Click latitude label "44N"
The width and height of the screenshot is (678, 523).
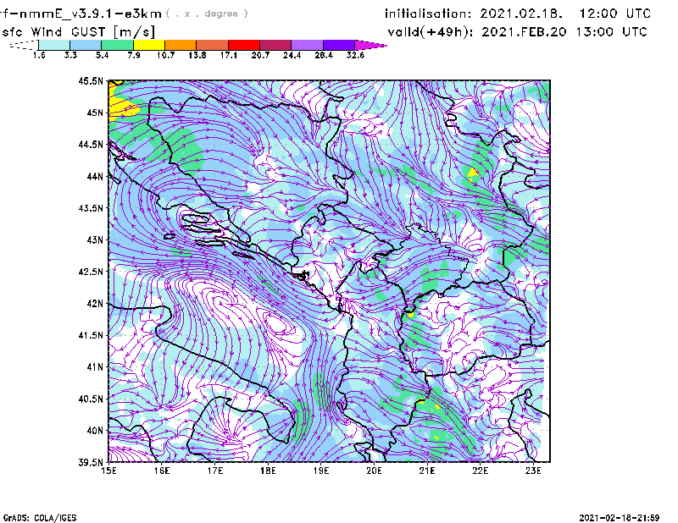[95, 176]
